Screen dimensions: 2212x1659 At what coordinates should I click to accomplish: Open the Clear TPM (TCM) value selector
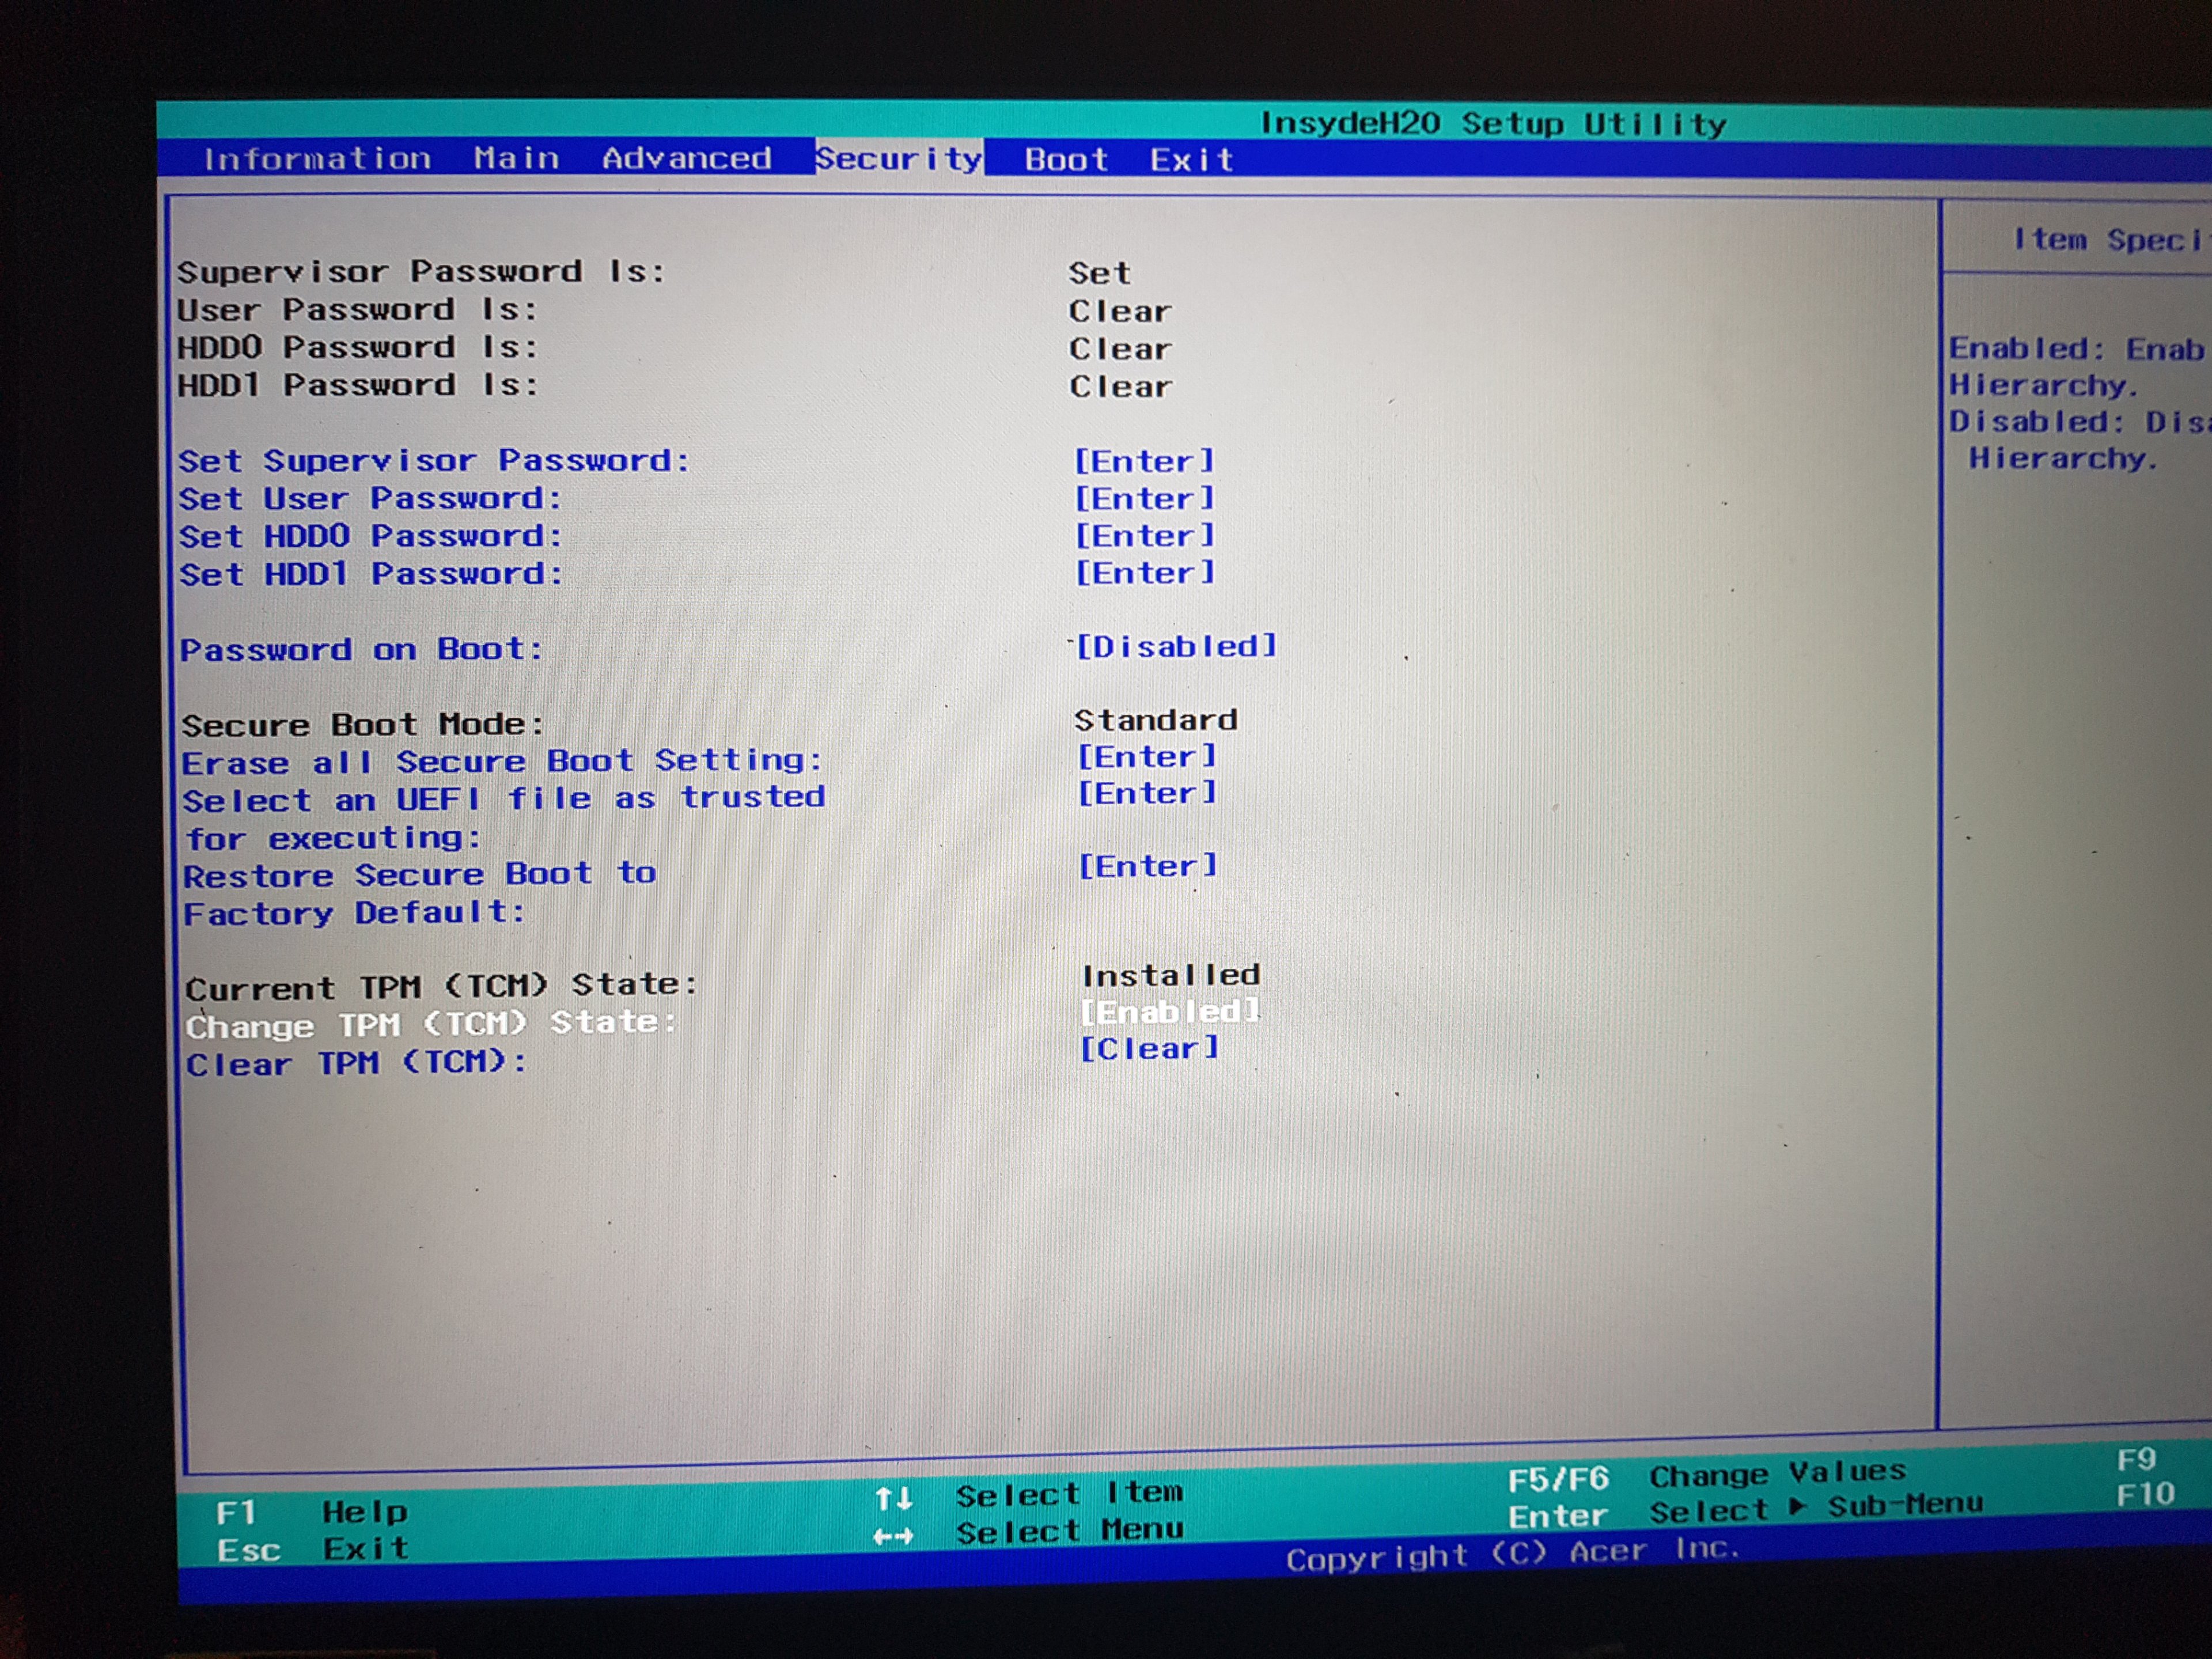point(1149,1049)
